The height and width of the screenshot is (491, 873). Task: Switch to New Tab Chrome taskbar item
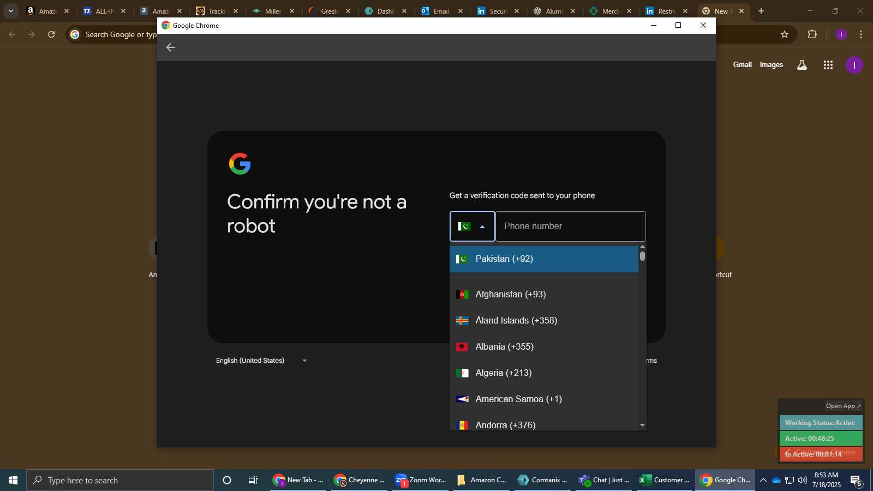pos(298,480)
